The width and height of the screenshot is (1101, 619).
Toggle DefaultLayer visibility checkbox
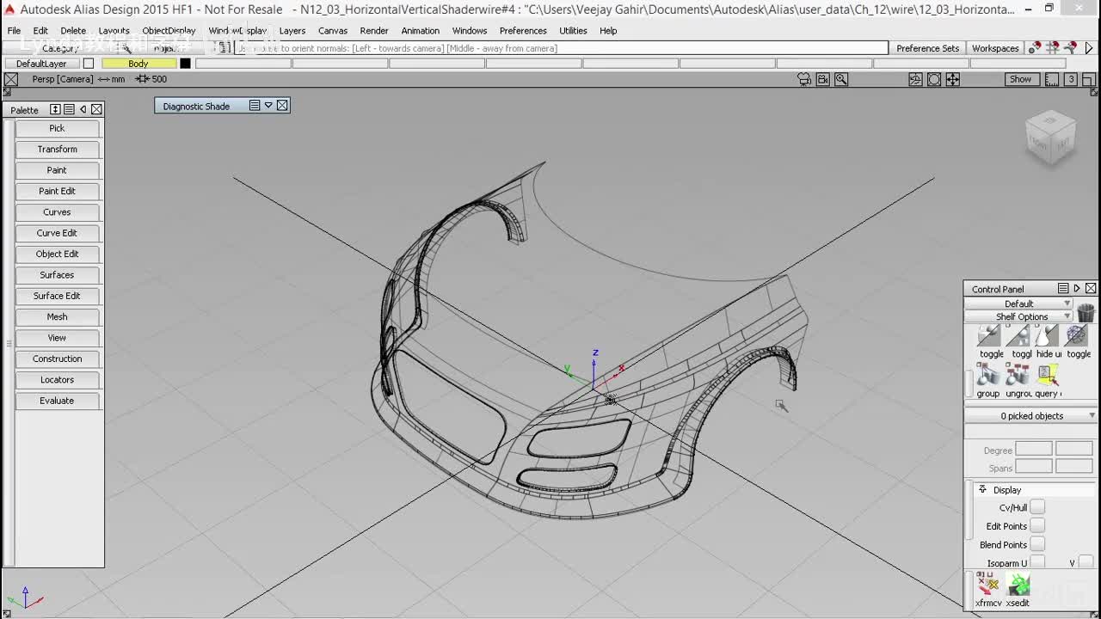(x=88, y=64)
